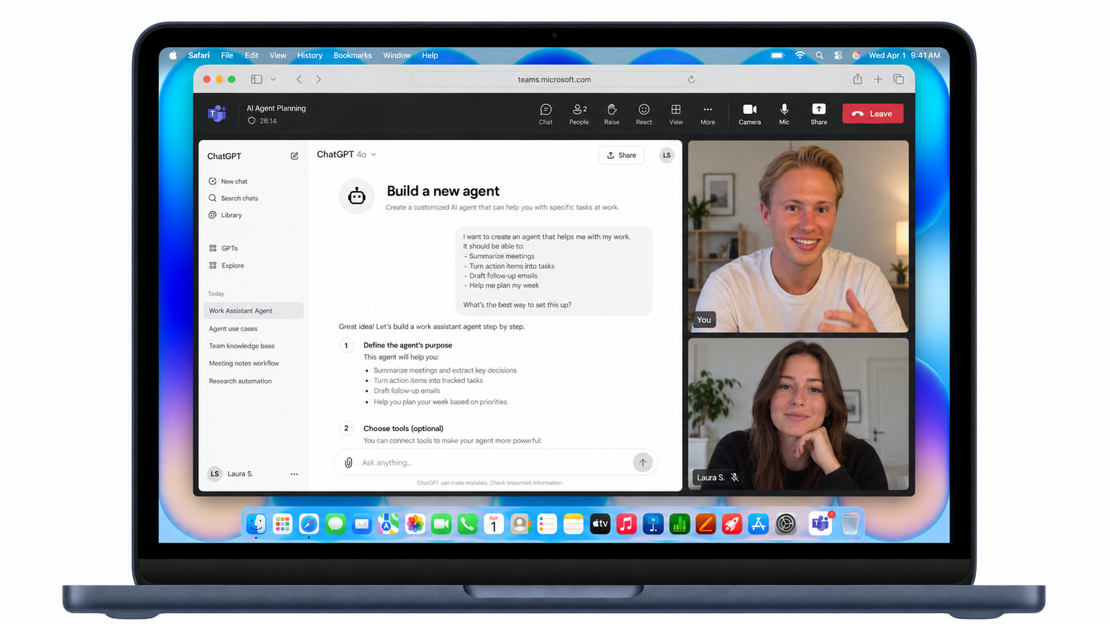Image resolution: width=1110 pixels, height=624 pixels.
Task: Click the send message arrow button
Action: click(x=643, y=462)
